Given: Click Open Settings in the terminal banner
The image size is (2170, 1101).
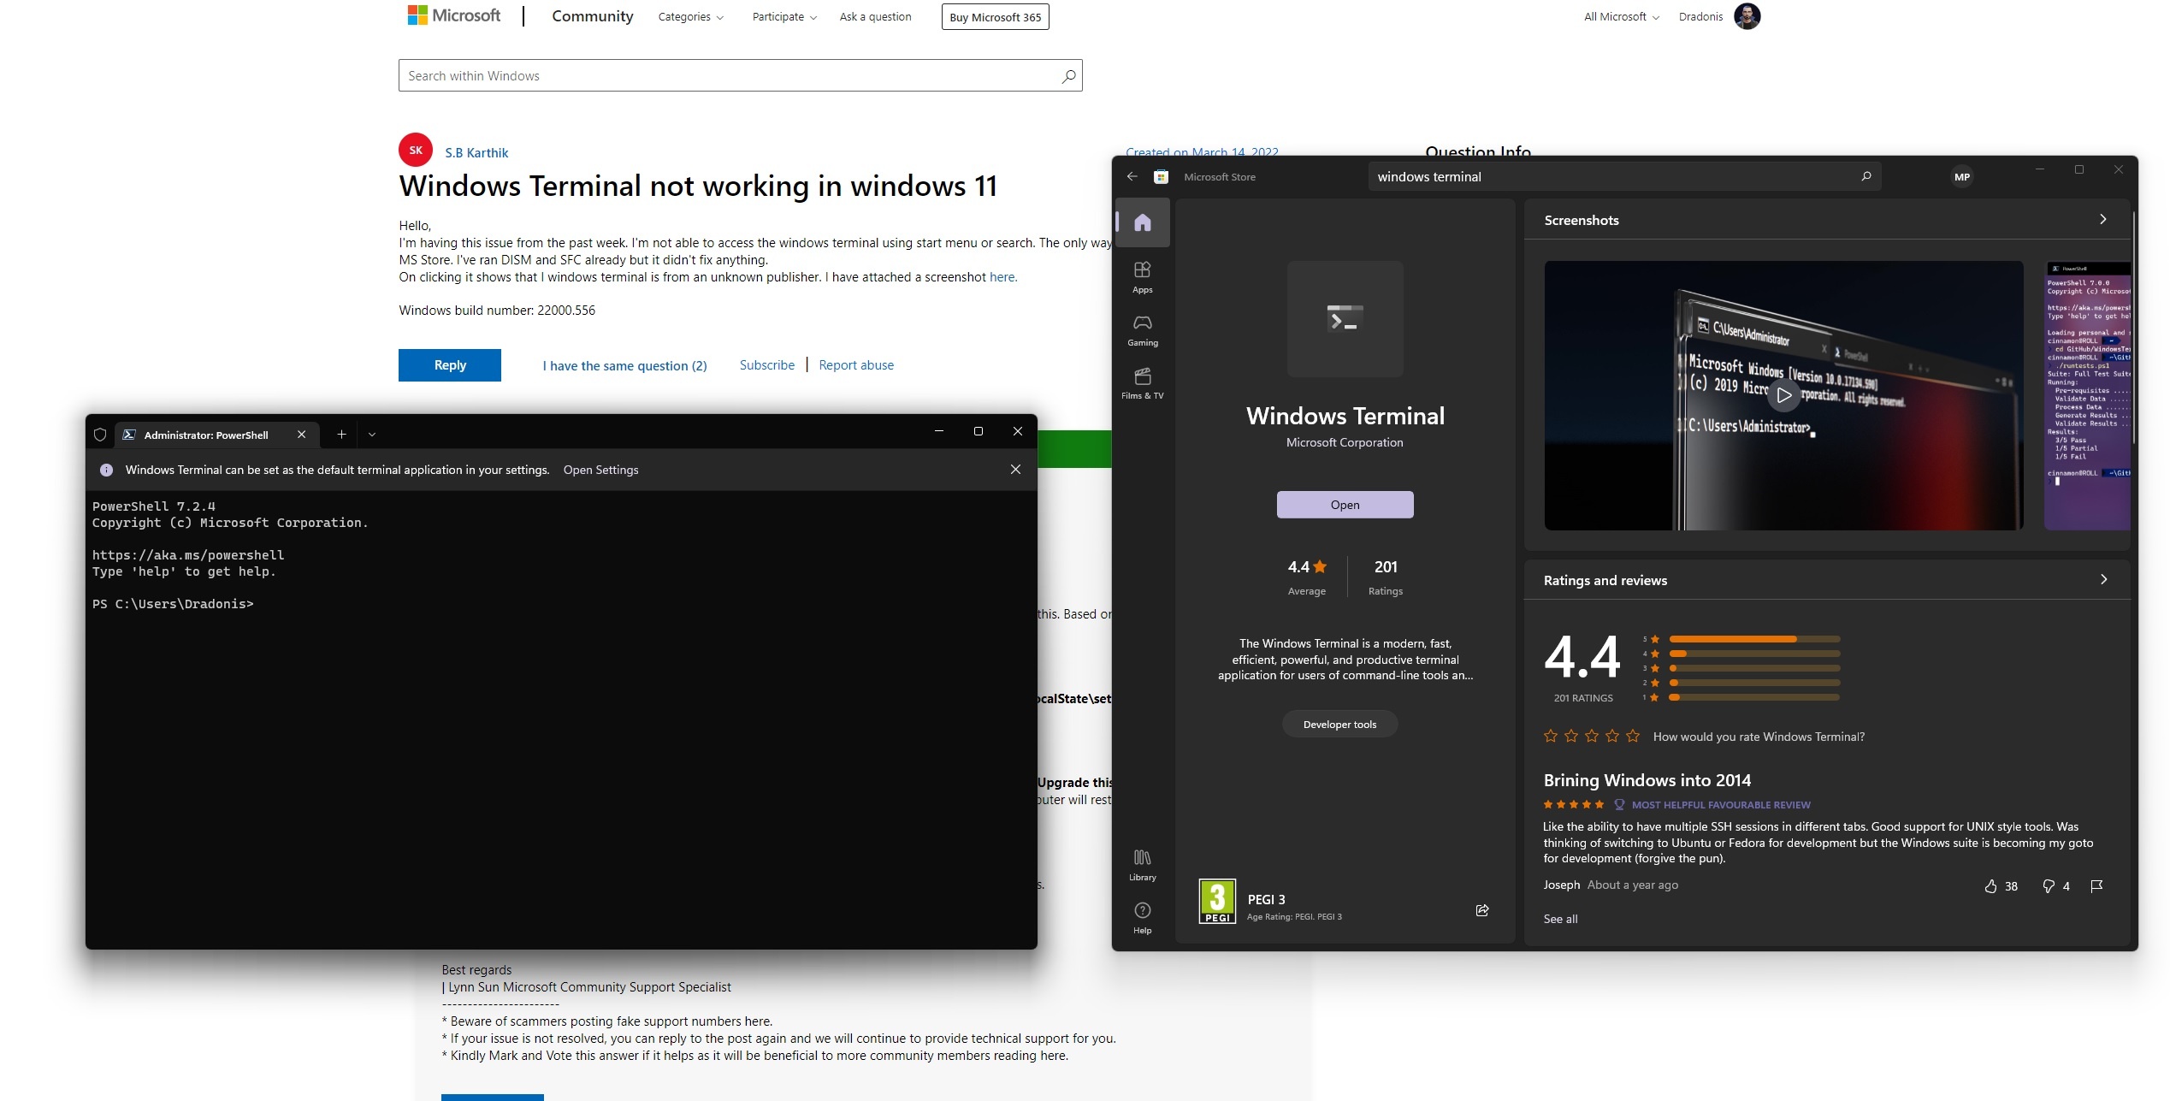Looking at the screenshot, I should 600,469.
